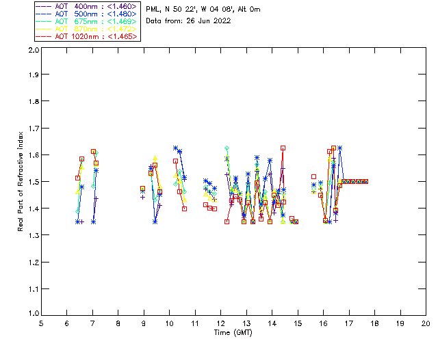Click the x-axis tick label 9
Screen dimensions: 438x350
click(144, 323)
